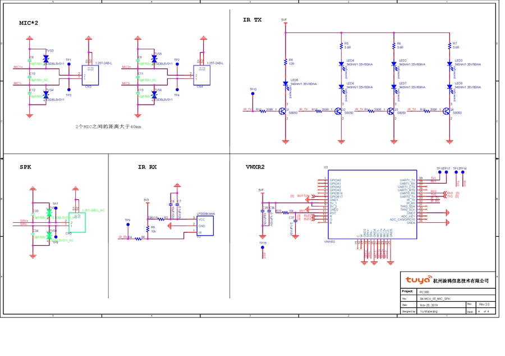Click connector CN3 symbol
This screenshot has width=505, height=356.
[x=90, y=76]
